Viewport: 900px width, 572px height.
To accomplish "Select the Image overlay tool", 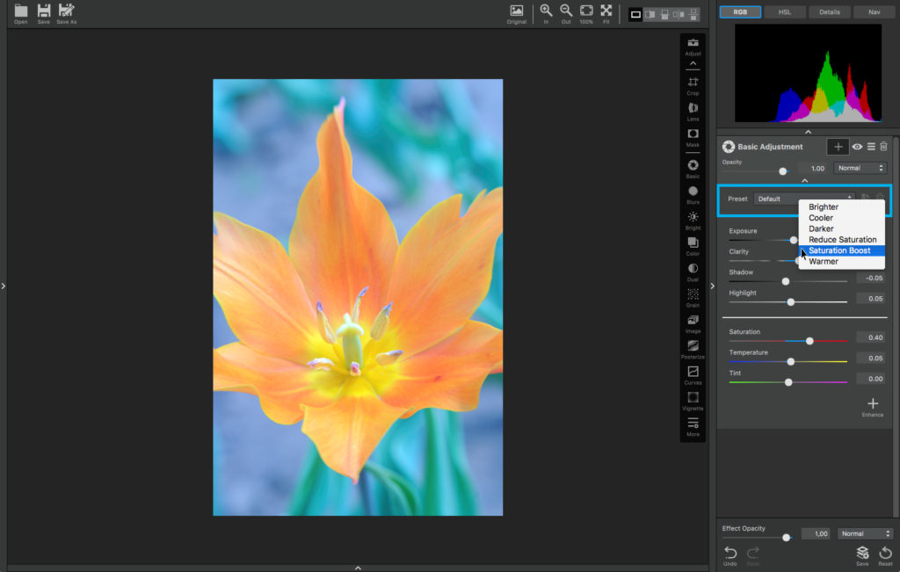I will (693, 323).
